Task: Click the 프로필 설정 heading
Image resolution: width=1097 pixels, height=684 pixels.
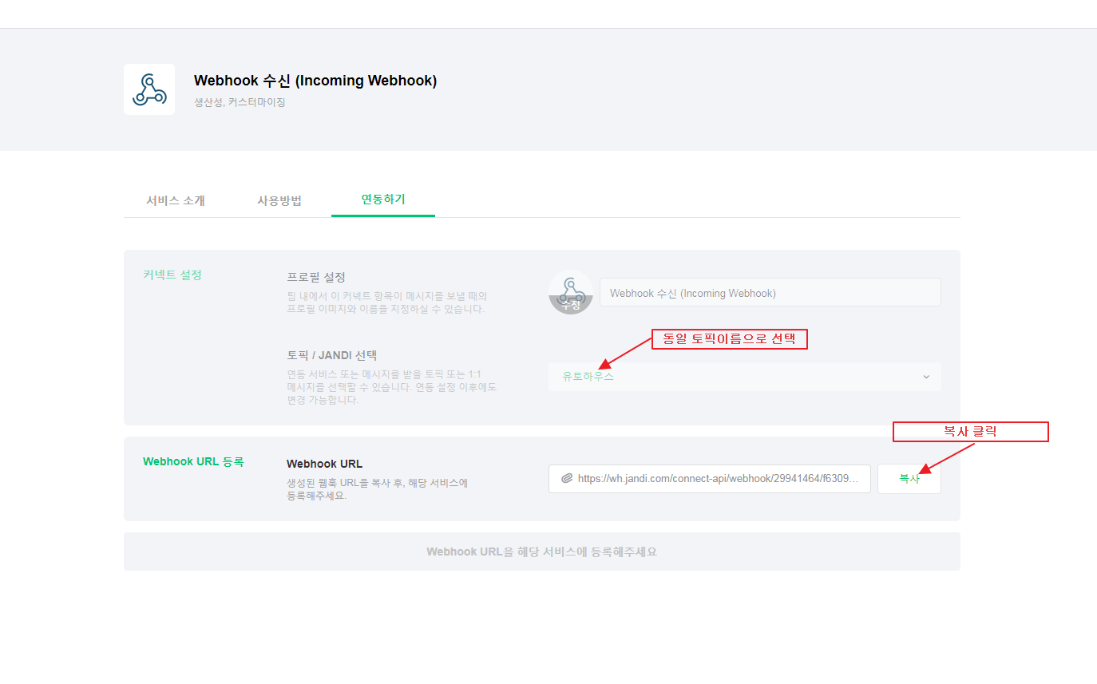Action: coord(316,277)
